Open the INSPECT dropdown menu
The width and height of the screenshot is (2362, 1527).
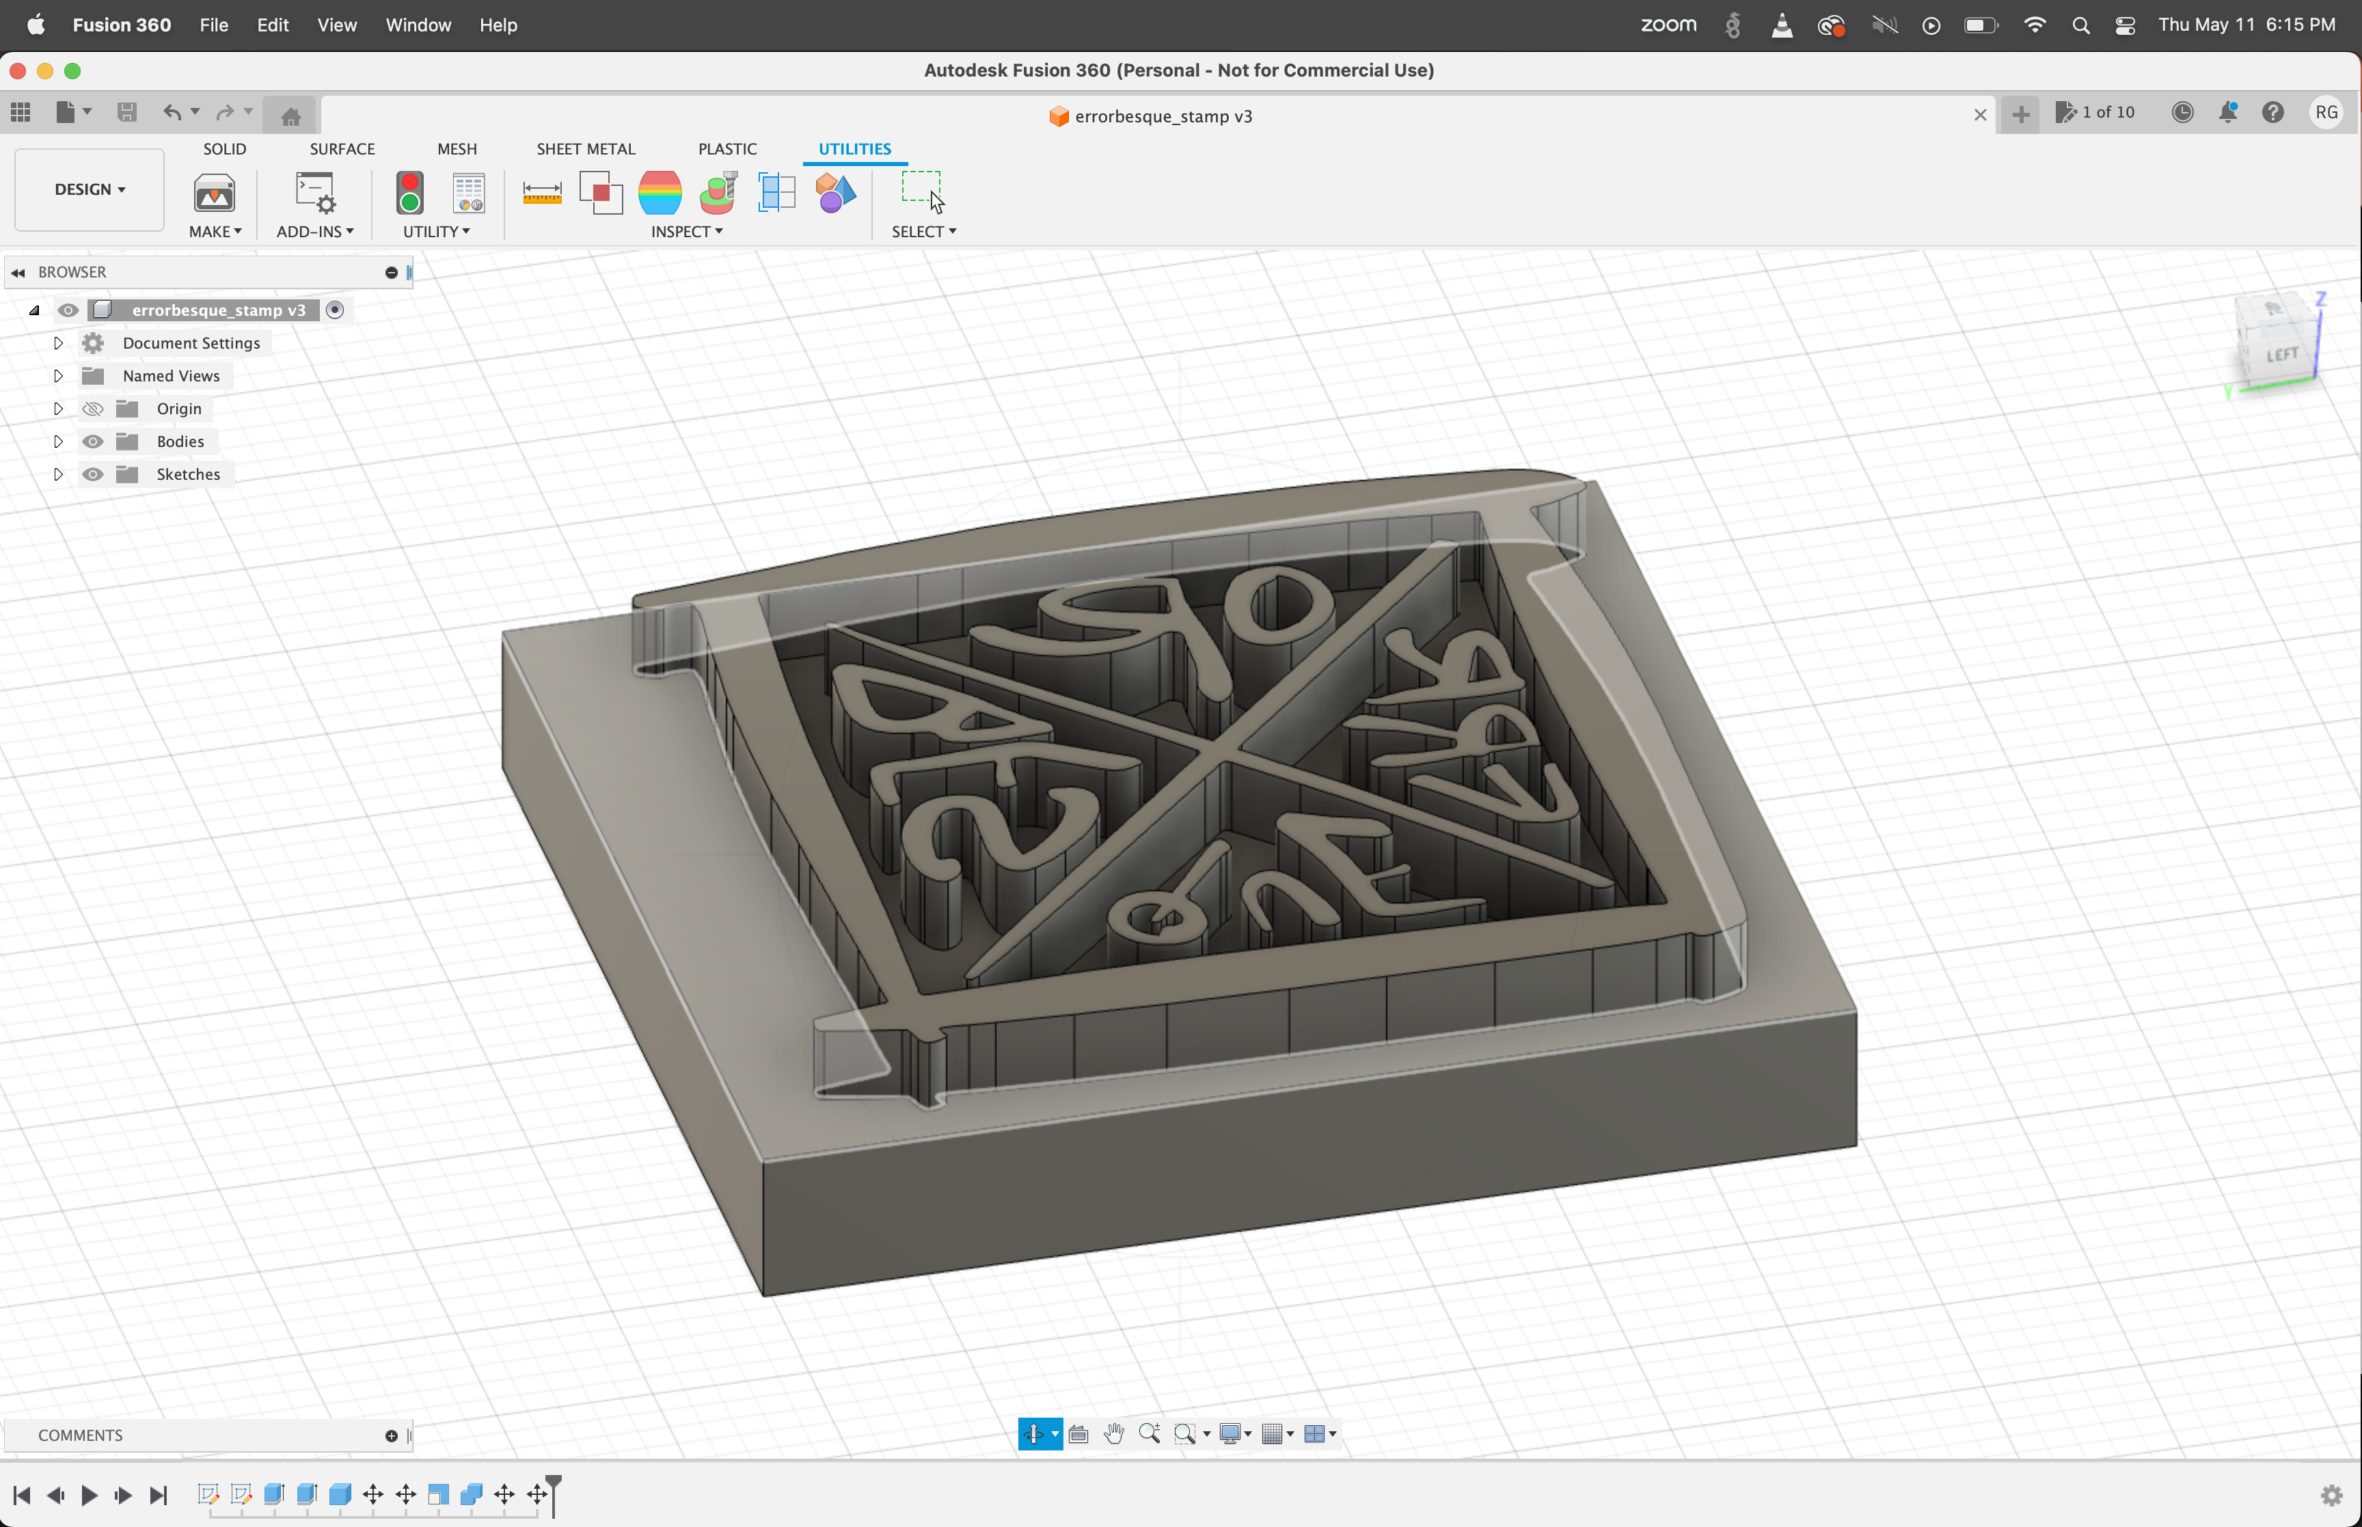click(686, 231)
